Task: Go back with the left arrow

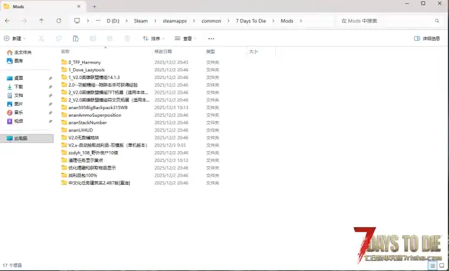Action: coord(7,21)
